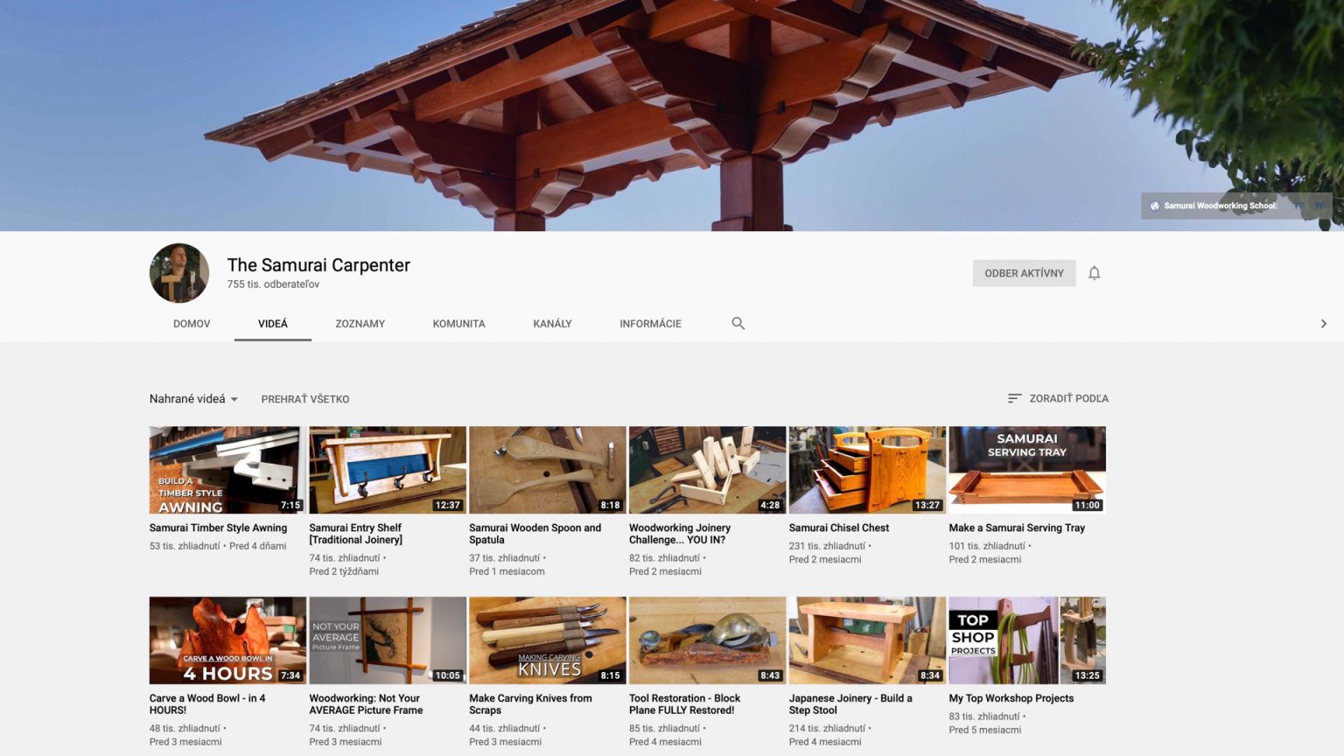Switch to the INFORMÁCIE tab
This screenshot has width=1344, height=756.
[x=650, y=324]
